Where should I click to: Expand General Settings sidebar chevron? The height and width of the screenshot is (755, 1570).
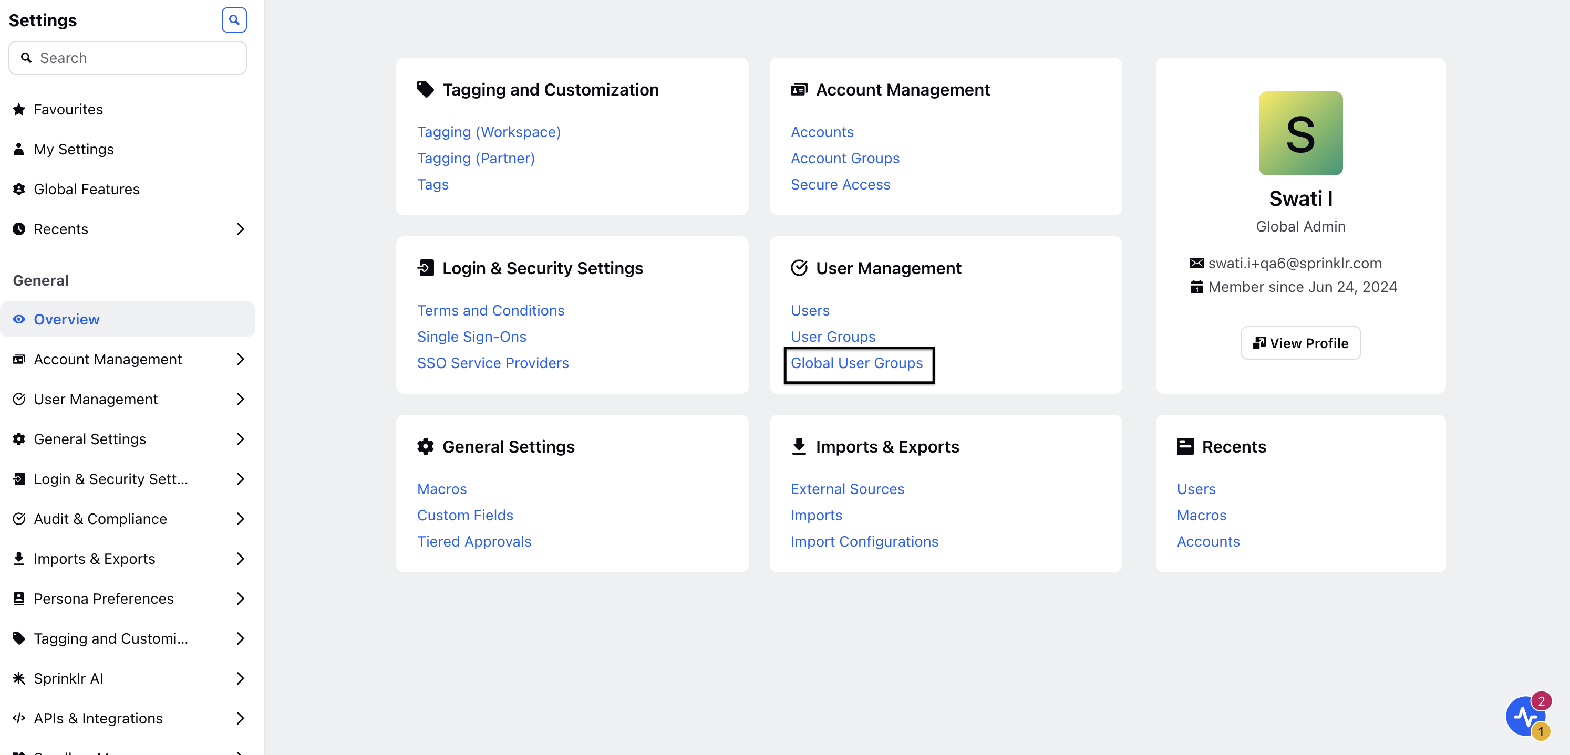[x=240, y=439]
